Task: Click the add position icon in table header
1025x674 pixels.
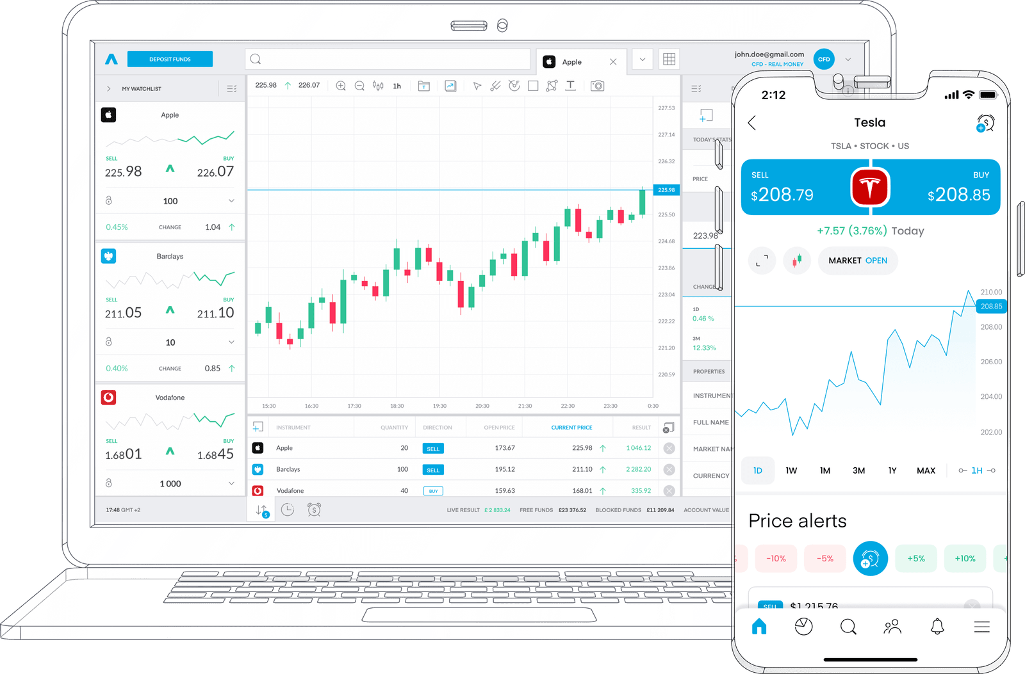Action: [258, 427]
